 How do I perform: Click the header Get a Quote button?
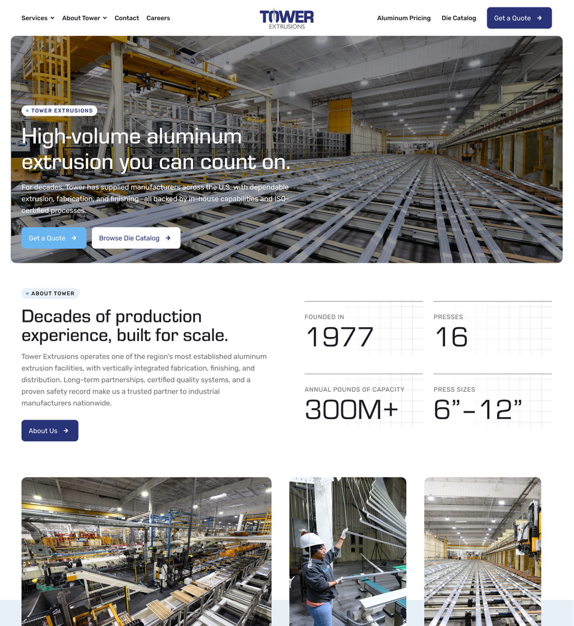coord(519,18)
